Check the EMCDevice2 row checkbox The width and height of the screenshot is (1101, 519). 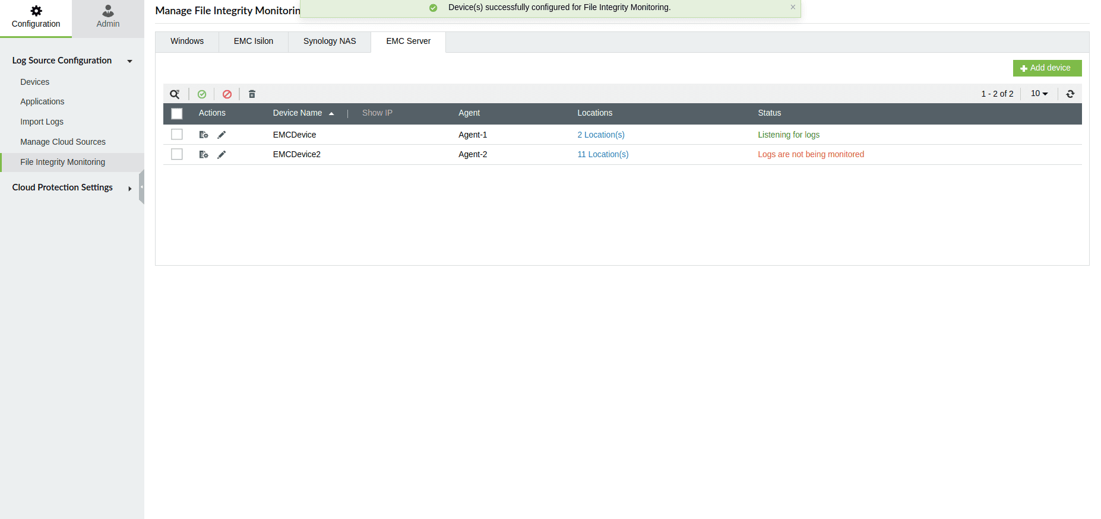tap(176, 154)
